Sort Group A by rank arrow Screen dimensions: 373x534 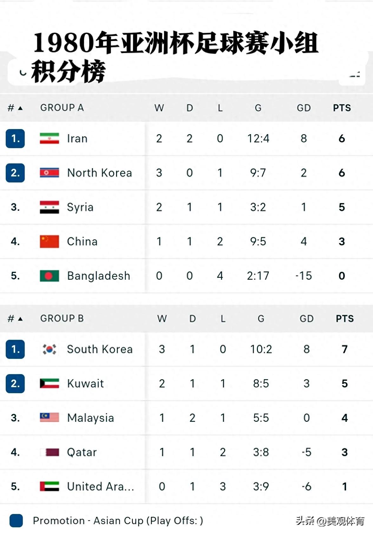click(x=20, y=108)
